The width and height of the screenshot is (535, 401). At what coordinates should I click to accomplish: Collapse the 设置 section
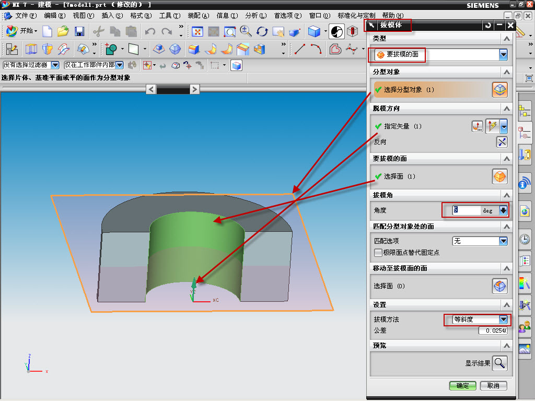pos(507,305)
